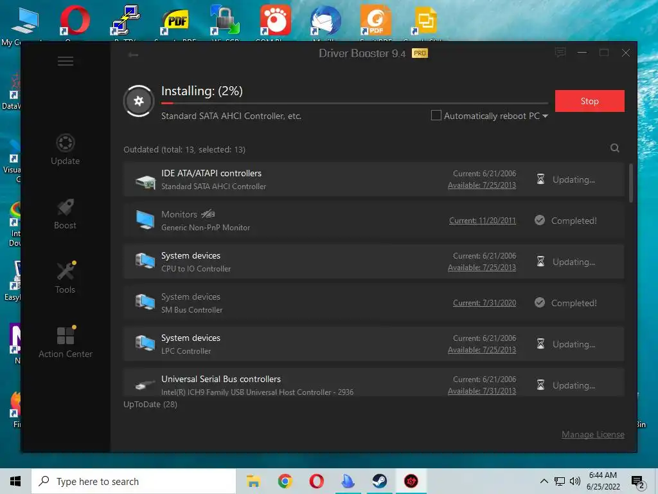Click the PRO badge
Image resolution: width=658 pixels, height=494 pixels.
coord(420,53)
